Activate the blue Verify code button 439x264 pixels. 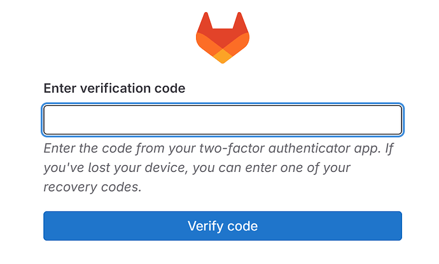pos(223,226)
